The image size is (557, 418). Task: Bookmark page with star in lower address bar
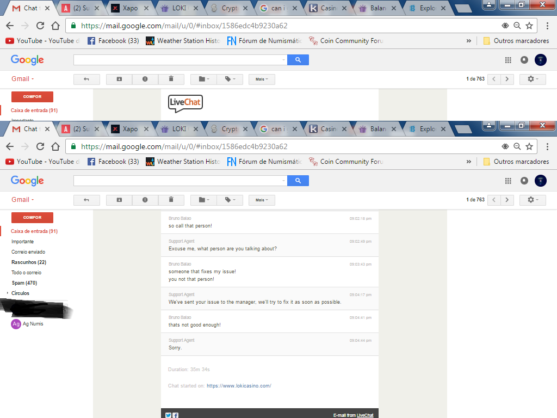click(x=529, y=146)
